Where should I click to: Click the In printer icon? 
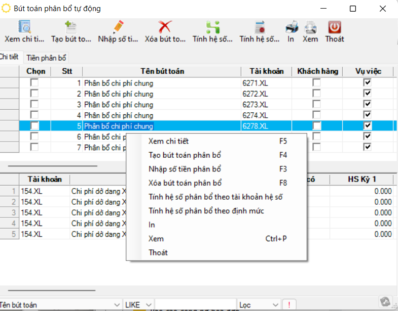point(291,27)
